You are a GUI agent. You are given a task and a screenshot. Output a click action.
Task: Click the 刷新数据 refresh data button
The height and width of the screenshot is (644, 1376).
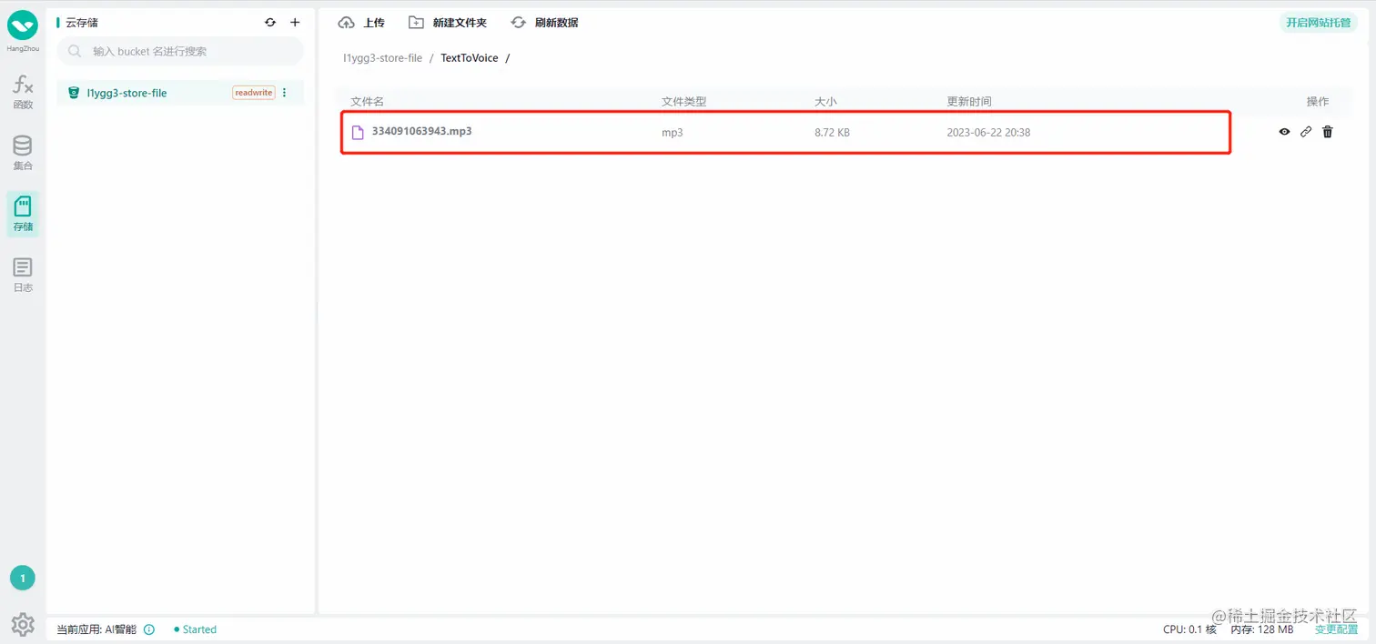[544, 23]
